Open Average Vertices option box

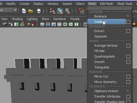coord(128,45)
